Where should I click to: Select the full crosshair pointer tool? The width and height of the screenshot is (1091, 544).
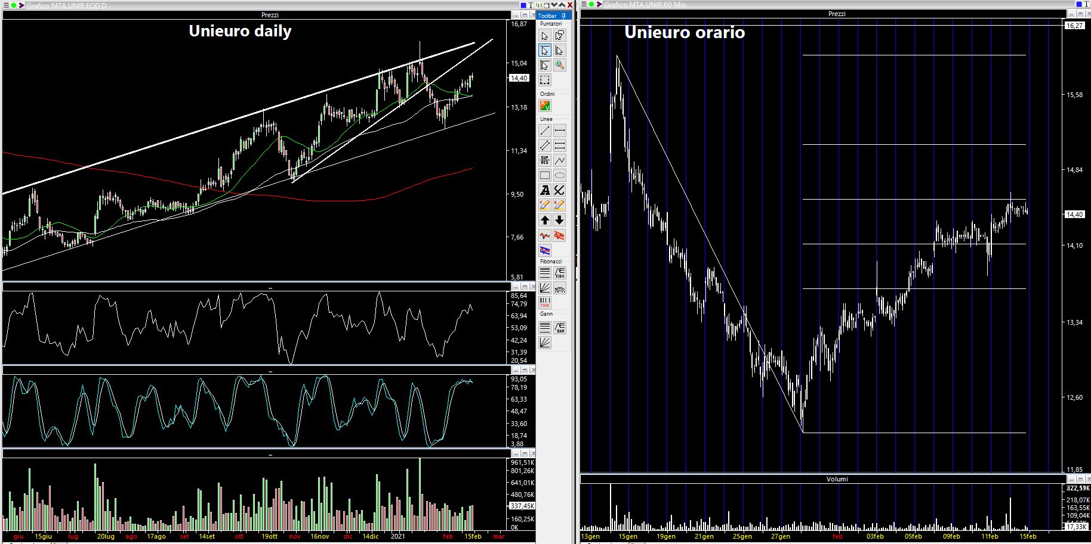(x=545, y=65)
